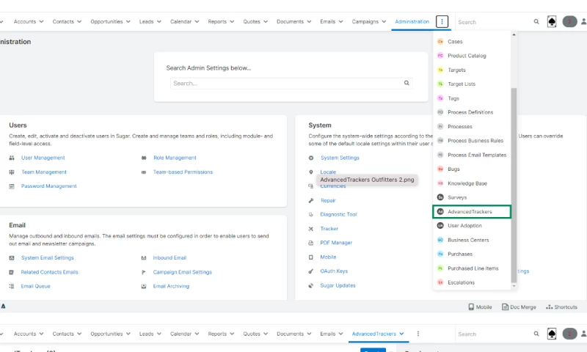
Task: Click the Cases module icon
Action: (440, 42)
